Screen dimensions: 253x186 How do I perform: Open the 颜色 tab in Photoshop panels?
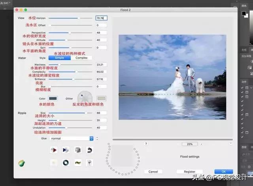pos(244,6)
